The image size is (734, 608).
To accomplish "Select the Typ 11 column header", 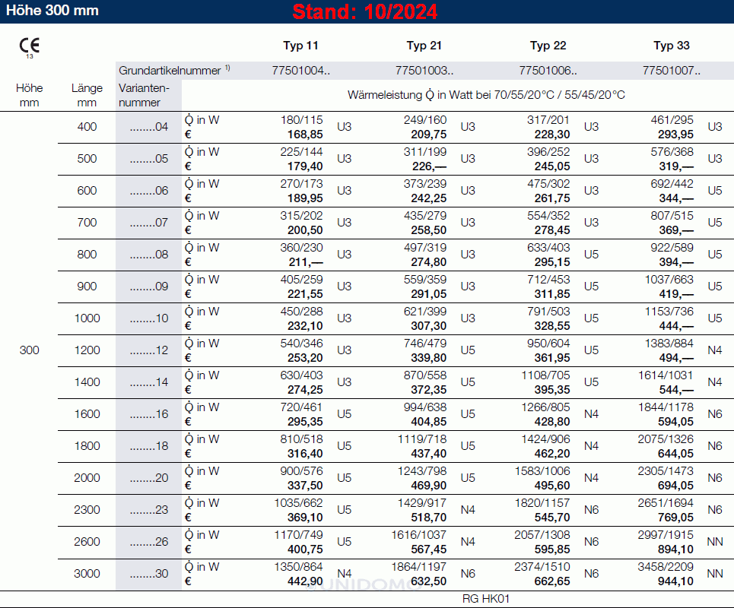I will (x=300, y=46).
